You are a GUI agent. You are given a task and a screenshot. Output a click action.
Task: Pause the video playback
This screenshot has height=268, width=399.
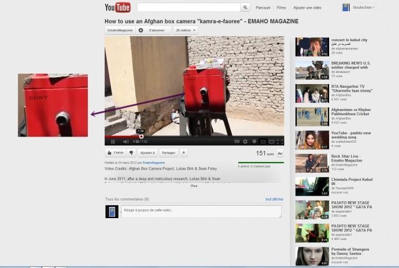click(113, 141)
